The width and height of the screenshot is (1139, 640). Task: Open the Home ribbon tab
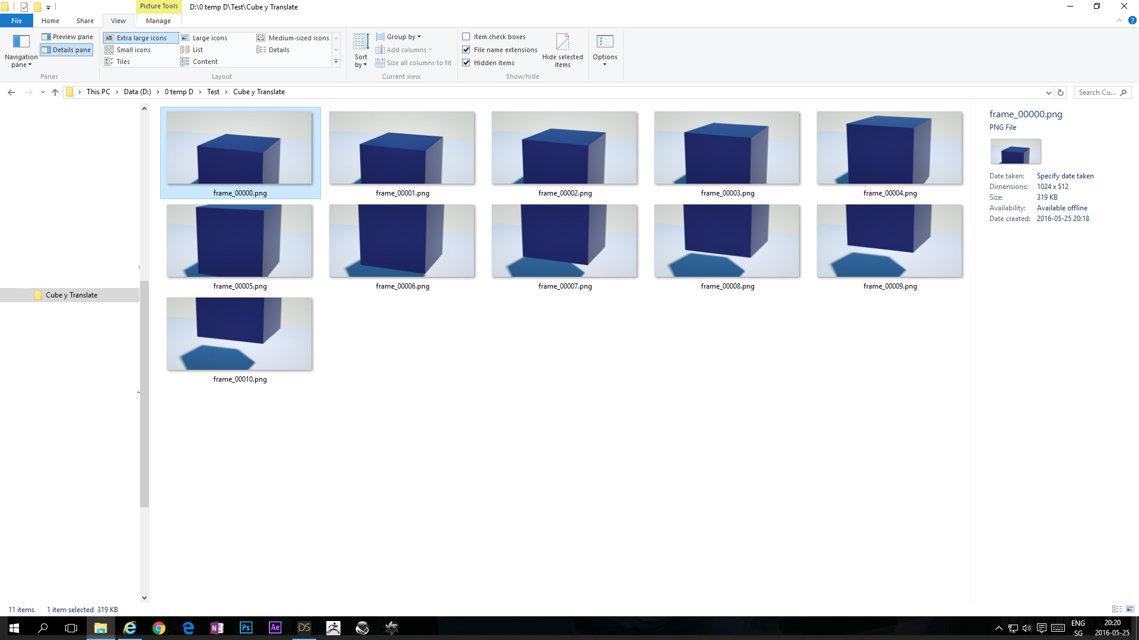click(x=50, y=21)
